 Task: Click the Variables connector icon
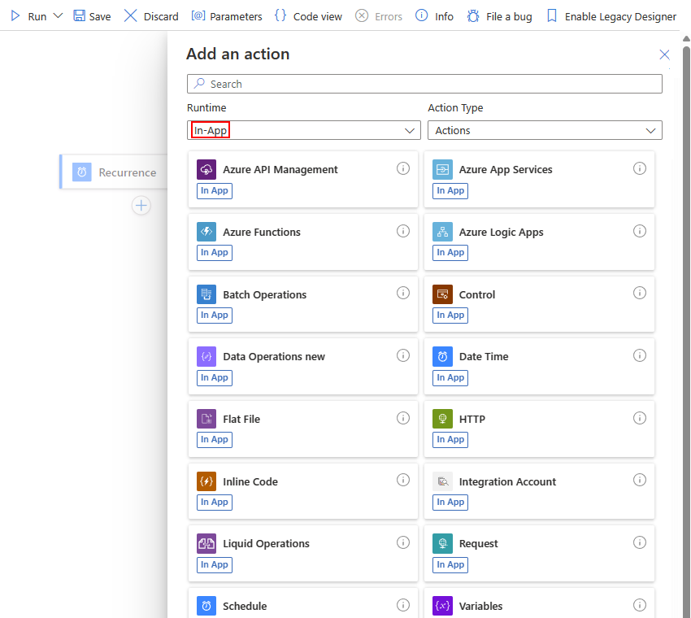tap(442, 606)
